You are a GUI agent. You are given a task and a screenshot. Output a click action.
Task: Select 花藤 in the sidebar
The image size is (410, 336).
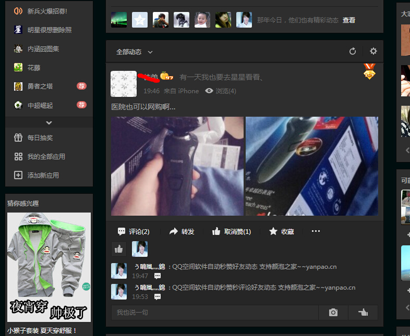[x=33, y=68]
